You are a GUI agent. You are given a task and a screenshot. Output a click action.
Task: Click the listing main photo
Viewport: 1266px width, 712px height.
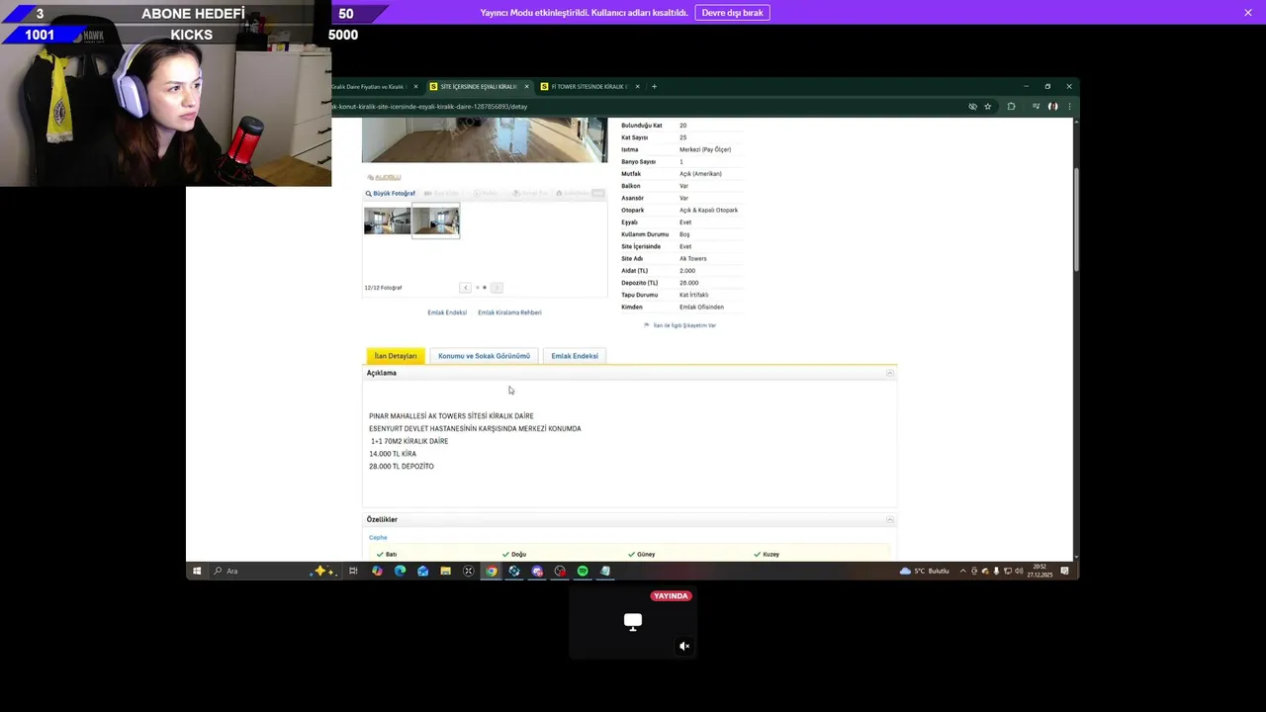pyautogui.click(x=485, y=139)
